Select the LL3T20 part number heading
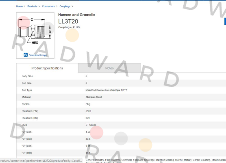The width and height of the screenshot is (226, 163). tap(68, 21)
